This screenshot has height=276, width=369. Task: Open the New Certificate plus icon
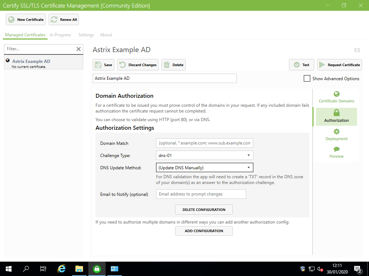[11, 19]
